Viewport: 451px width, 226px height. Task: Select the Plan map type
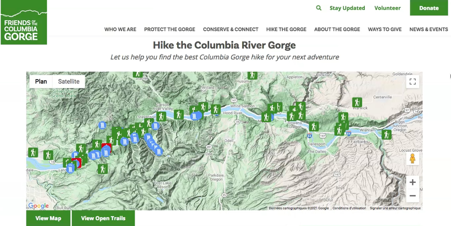(x=41, y=81)
